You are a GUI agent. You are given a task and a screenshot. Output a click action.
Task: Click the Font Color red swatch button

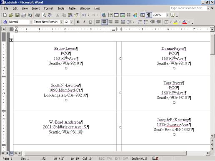[185, 22]
